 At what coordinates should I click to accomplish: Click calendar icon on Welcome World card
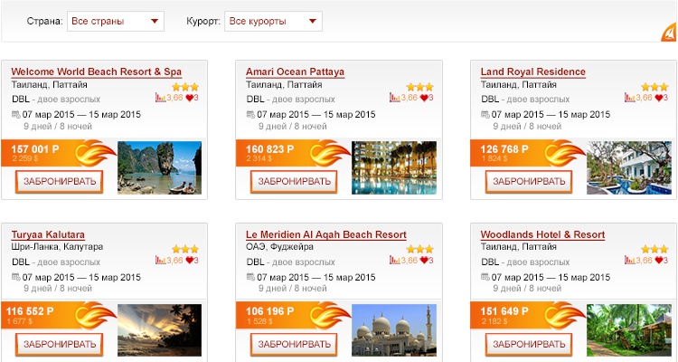(x=16, y=114)
